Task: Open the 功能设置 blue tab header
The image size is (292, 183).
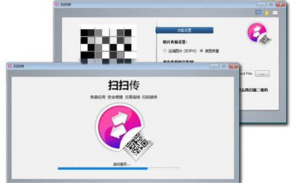Action: click(x=184, y=30)
